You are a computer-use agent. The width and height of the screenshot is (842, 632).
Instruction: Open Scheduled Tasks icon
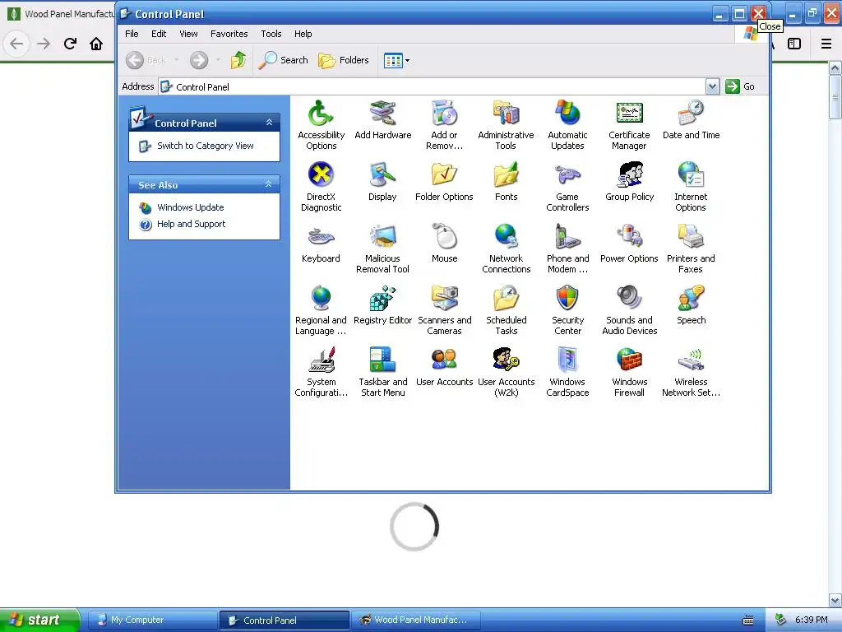pyautogui.click(x=506, y=310)
